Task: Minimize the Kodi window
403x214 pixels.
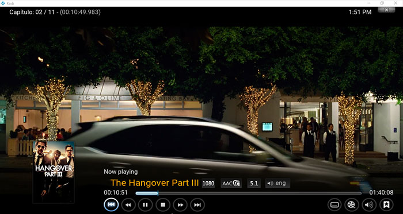Action: [368, 3]
